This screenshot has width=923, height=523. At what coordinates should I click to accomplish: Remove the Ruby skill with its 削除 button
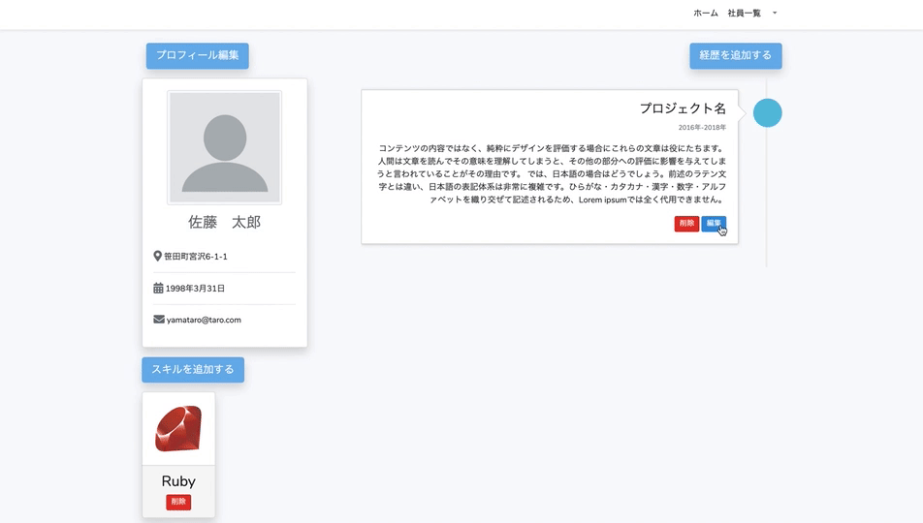click(x=178, y=502)
